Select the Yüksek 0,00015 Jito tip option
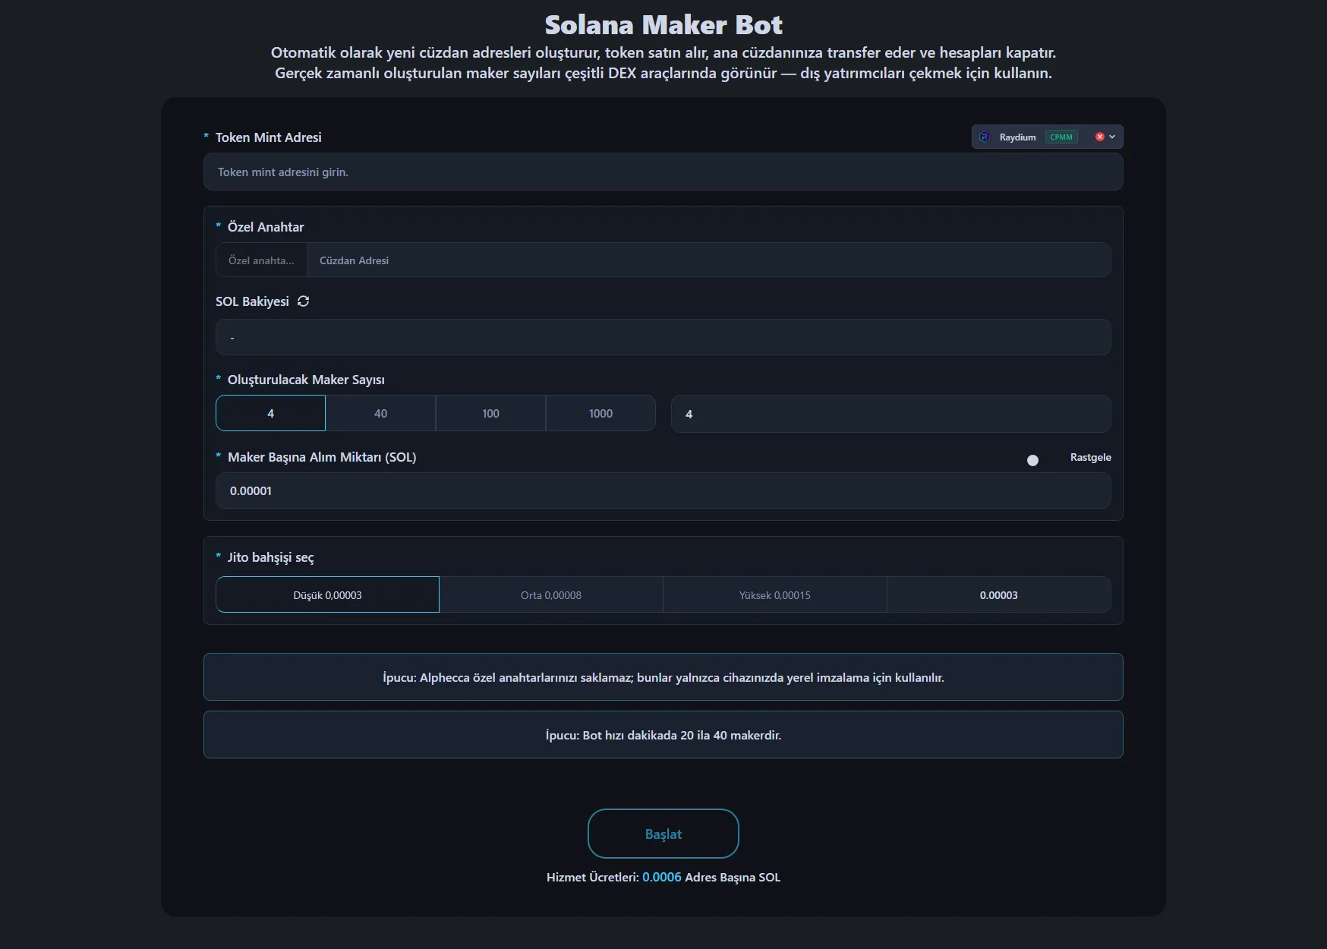Screen dimensions: 1327x949 [774, 595]
